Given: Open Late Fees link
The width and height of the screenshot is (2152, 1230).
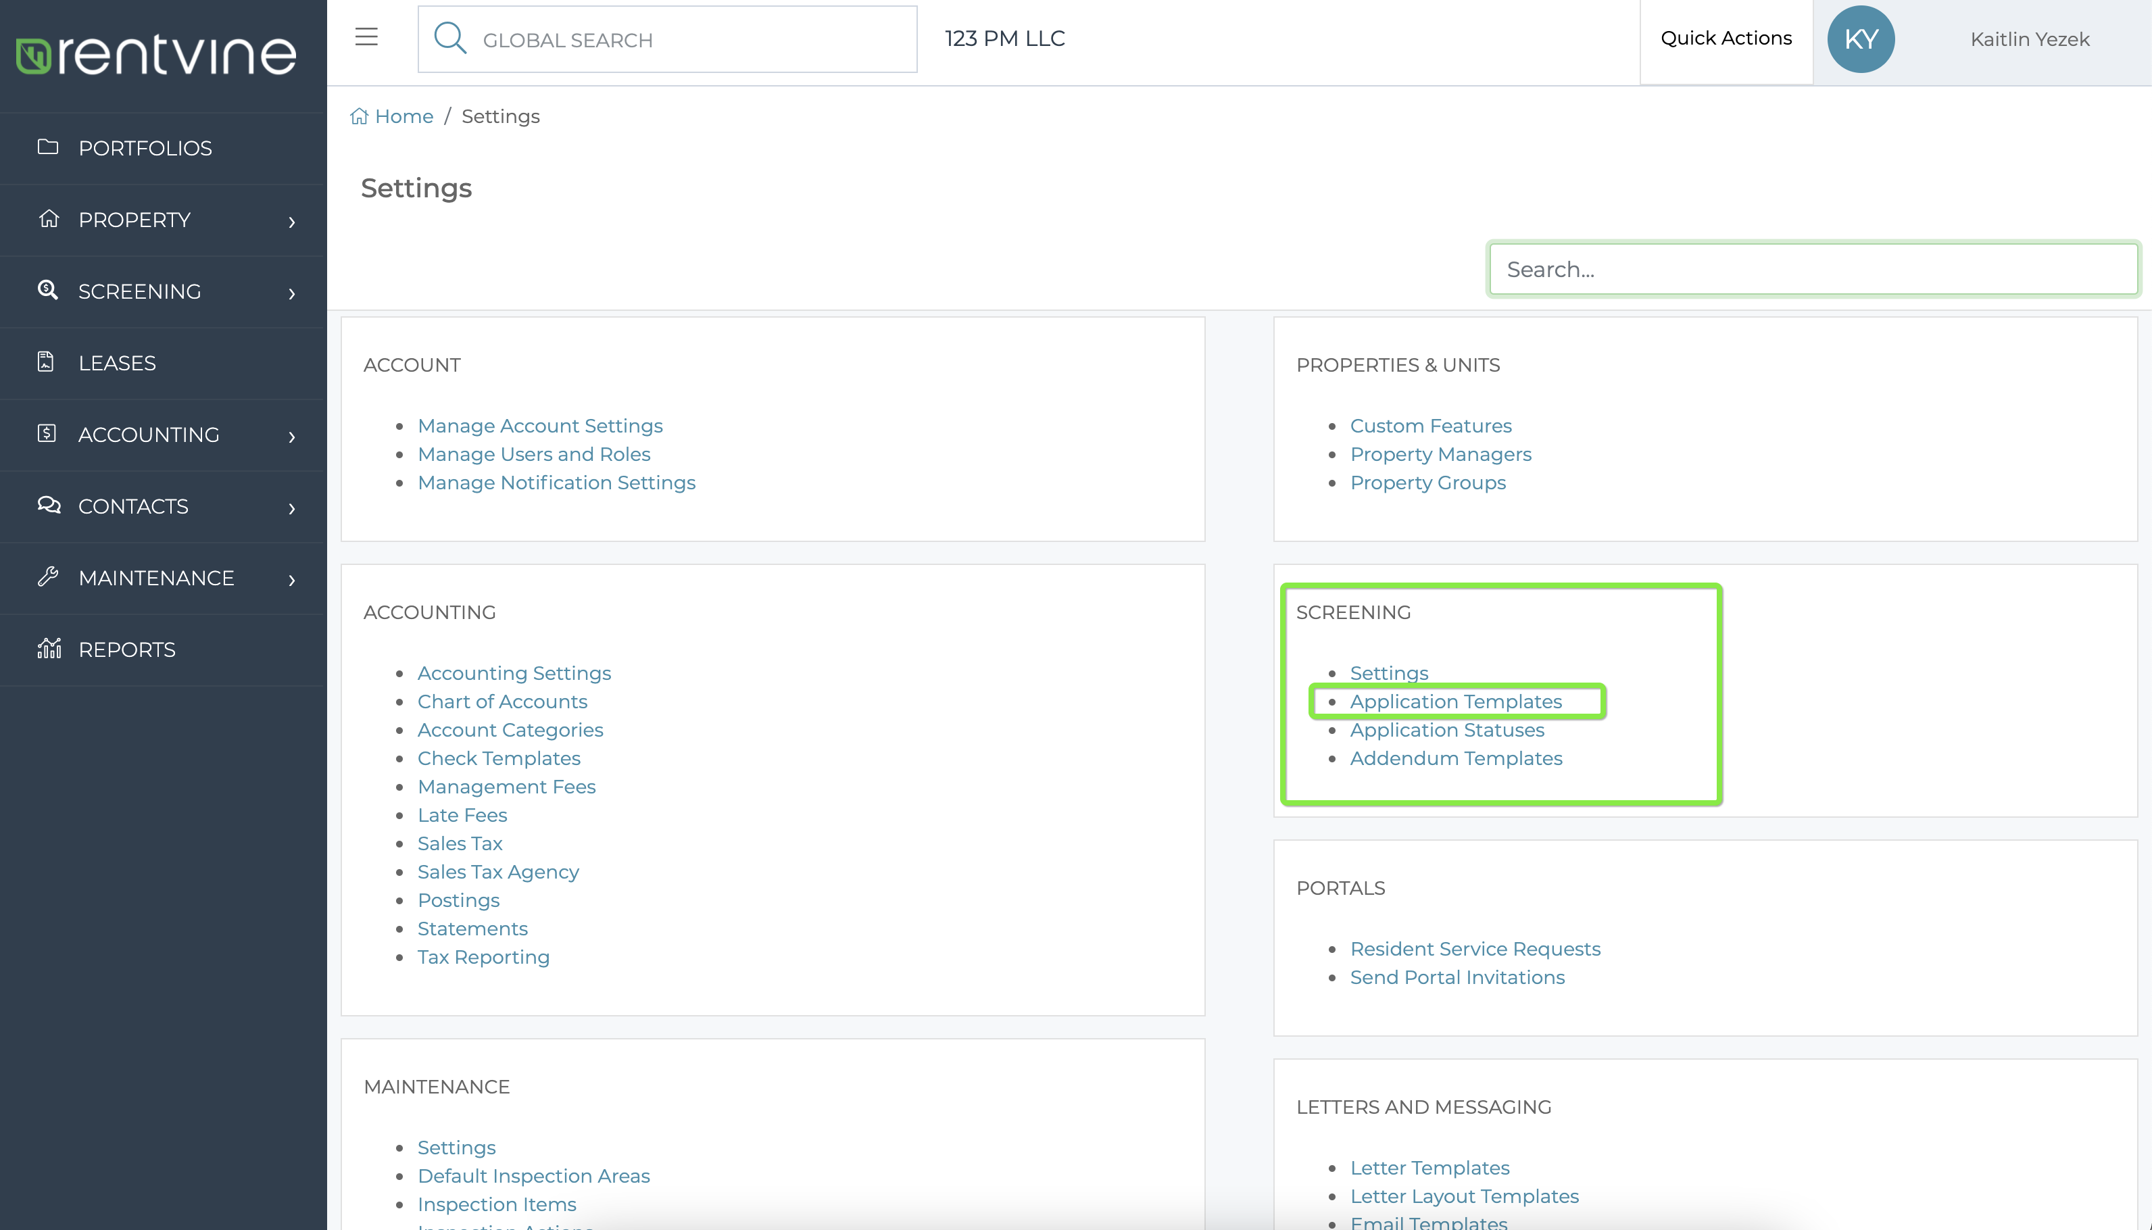Looking at the screenshot, I should pyautogui.click(x=462, y=815).
